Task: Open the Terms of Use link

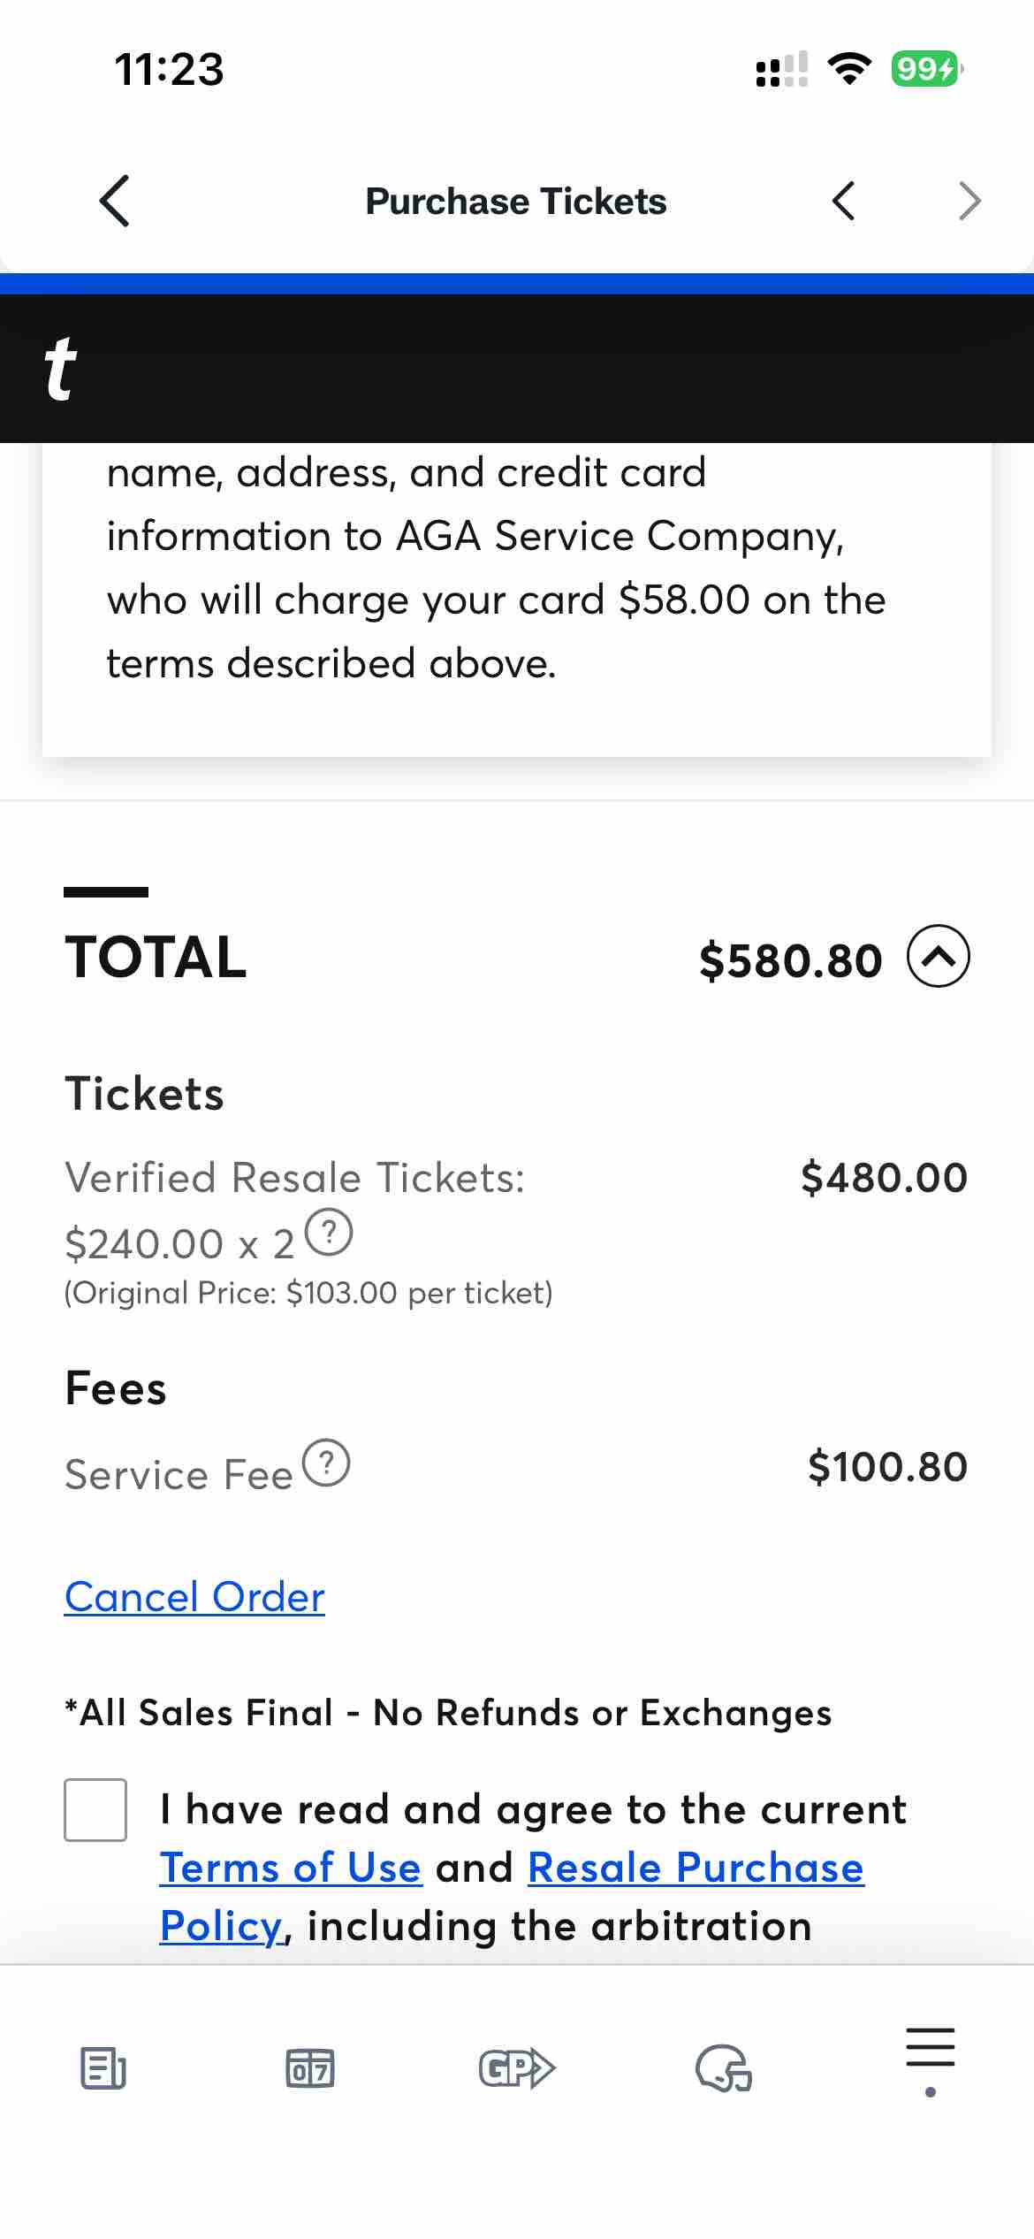Action: click(291, 1868)
